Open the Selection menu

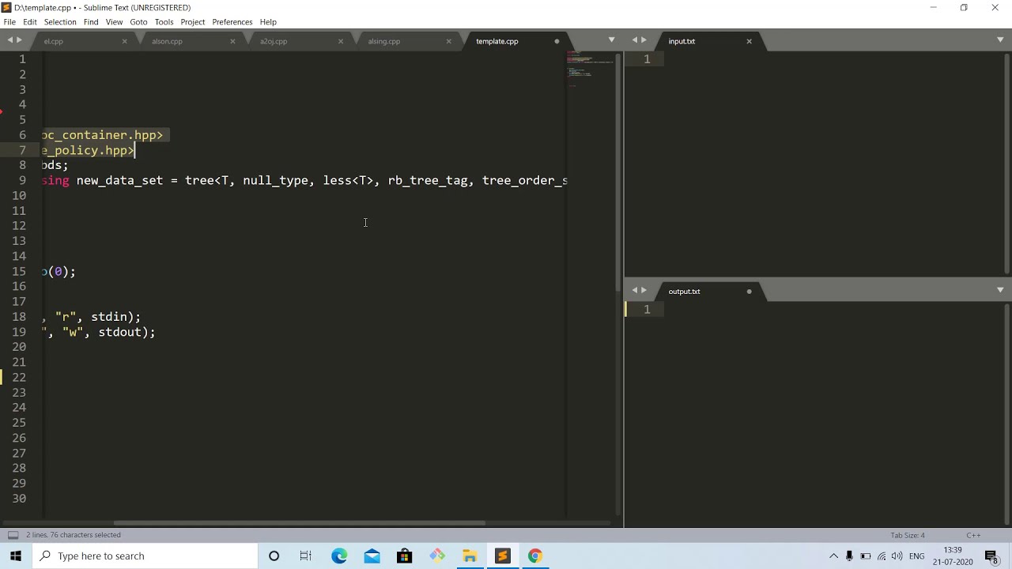point(60,22)
